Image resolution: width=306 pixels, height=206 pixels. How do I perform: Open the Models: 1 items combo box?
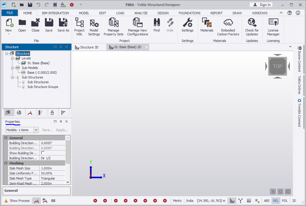click(x=22, y=130)
